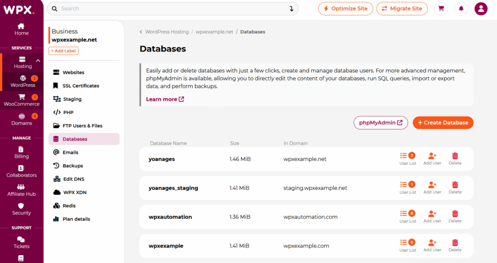The height and width of the screenshot is (263, 497).
Task: Open User List for yoanages
Action: pos(408,159)
